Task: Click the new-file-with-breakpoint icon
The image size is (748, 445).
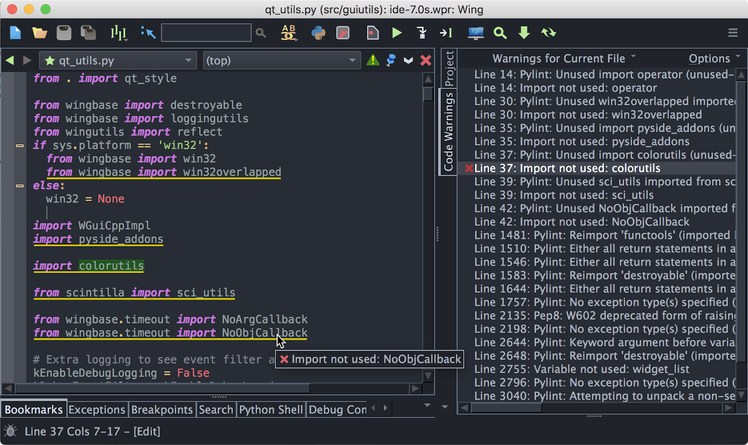Action: click(373, 33)
